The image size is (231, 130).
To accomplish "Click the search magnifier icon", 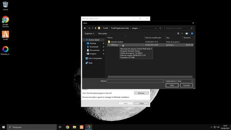I will pos(192,28).
